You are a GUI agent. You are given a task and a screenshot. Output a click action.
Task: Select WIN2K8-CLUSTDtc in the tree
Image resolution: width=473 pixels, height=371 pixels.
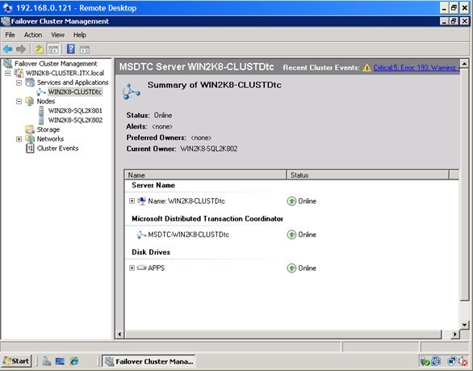(75, 92)
